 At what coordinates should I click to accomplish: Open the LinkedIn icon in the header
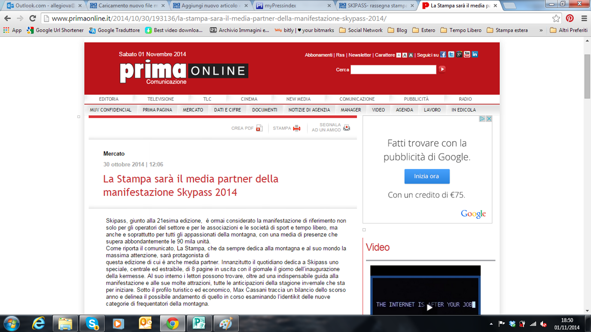[x=475, y=54]
